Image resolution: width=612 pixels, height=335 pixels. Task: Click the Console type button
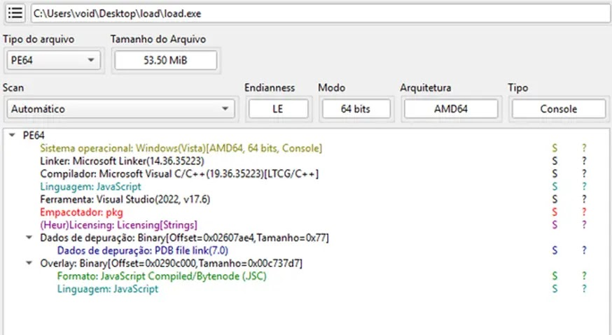pos(558,109)
